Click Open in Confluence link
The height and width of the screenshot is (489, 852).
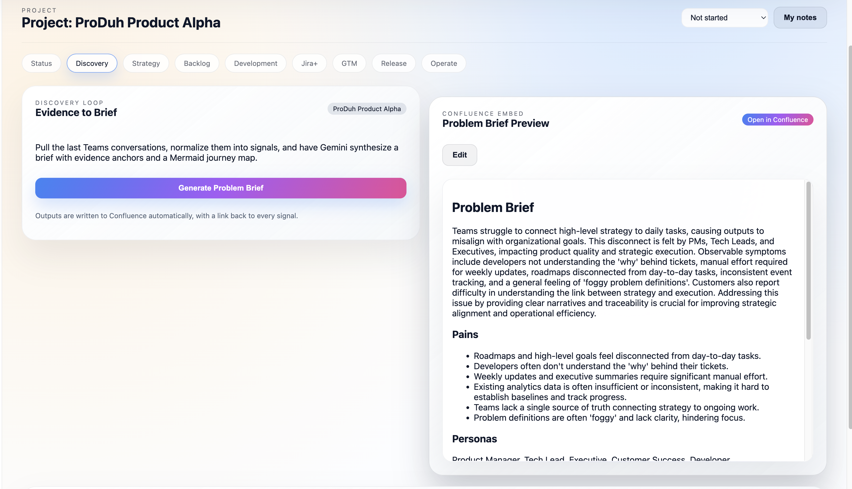point(777,120)
